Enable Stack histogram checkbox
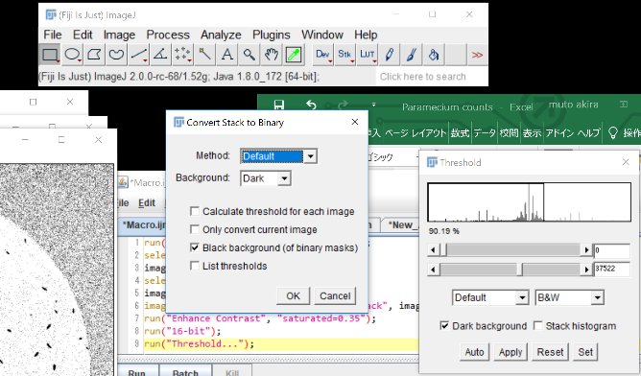 (x=538, y=326)
